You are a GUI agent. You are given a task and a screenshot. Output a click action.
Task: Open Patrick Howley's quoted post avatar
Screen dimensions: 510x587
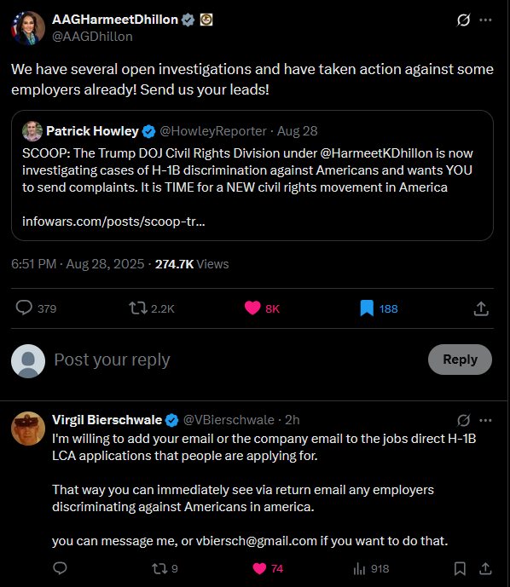[32, 131]
